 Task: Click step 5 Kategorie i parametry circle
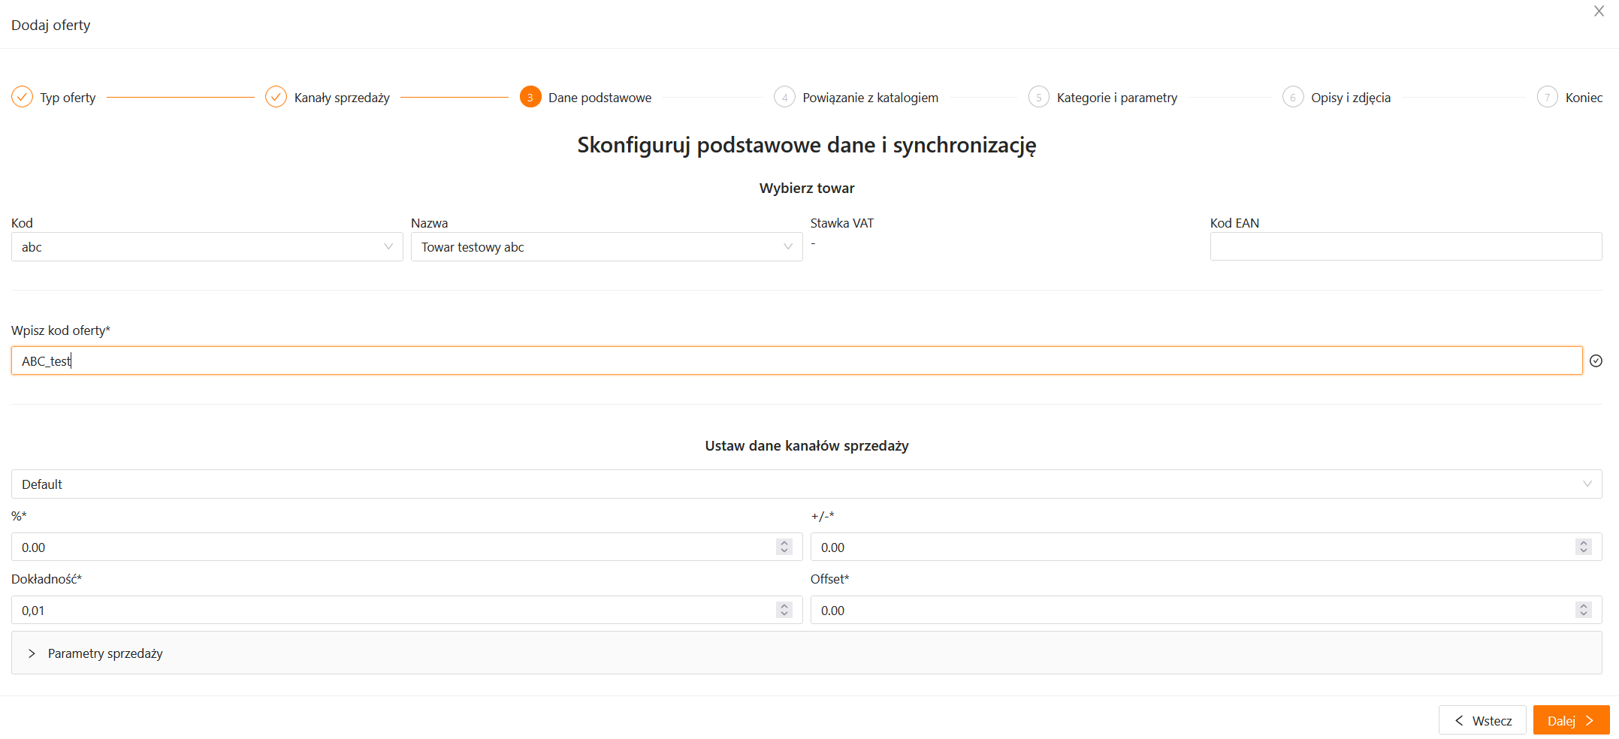[1038, 97]
